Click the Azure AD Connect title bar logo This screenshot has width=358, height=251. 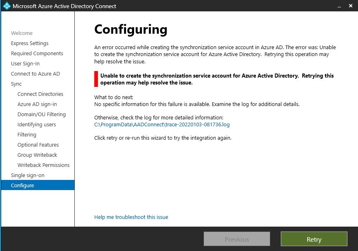click(x=7, y=6)
